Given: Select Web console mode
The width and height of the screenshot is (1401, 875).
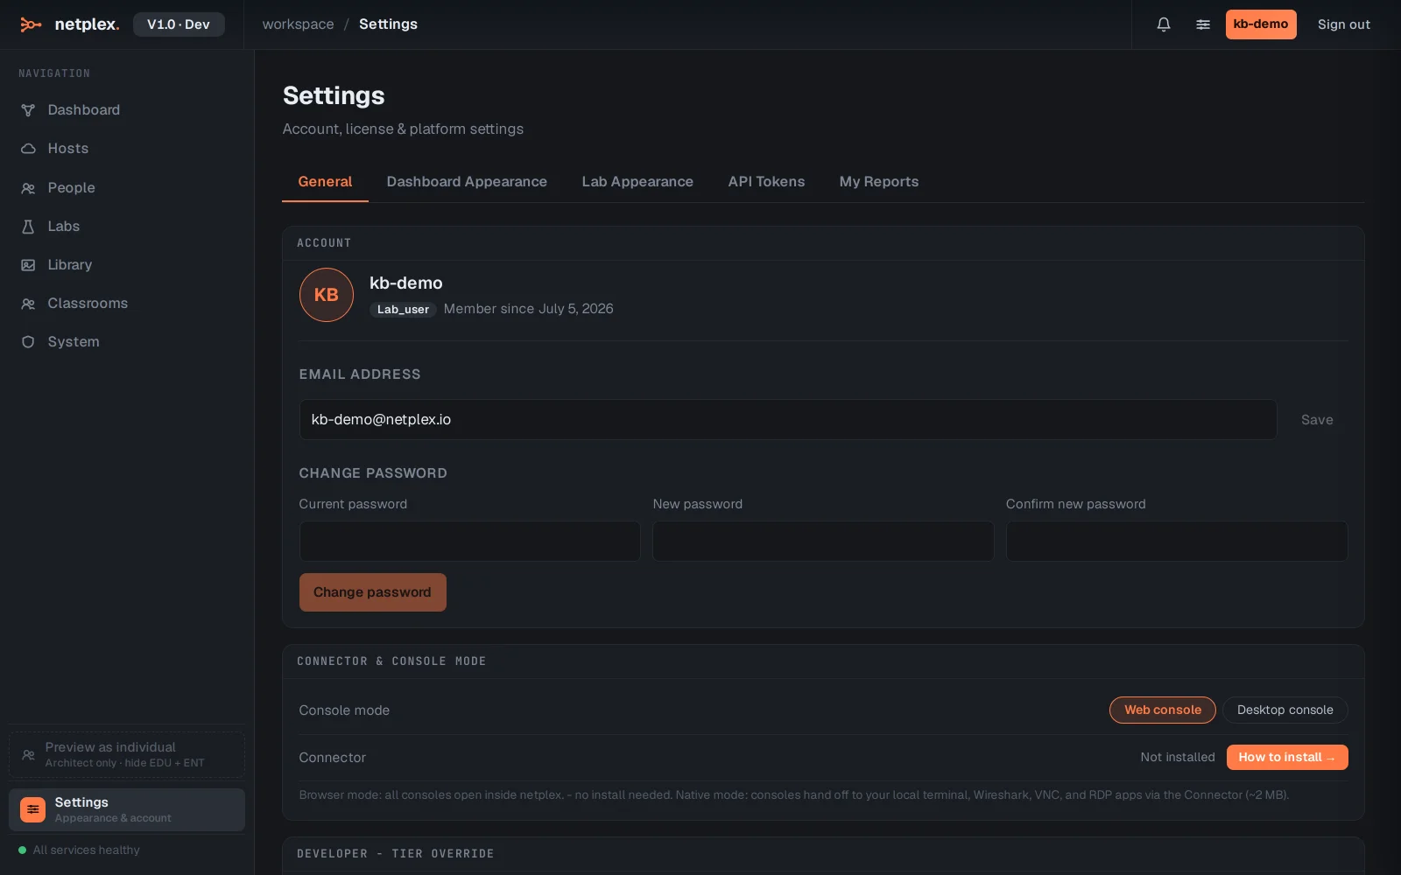Looking at the screenshot, I should tap(1163, 710).
